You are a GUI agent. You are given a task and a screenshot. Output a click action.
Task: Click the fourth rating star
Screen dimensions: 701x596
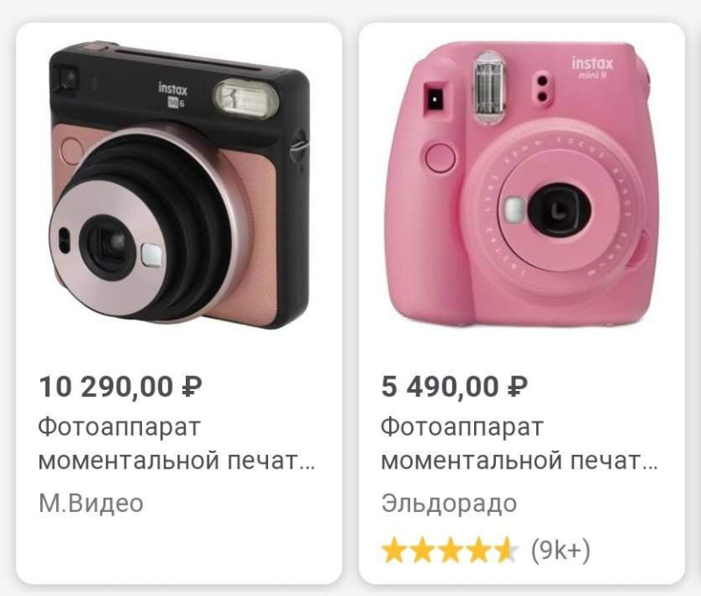point(478,550)
